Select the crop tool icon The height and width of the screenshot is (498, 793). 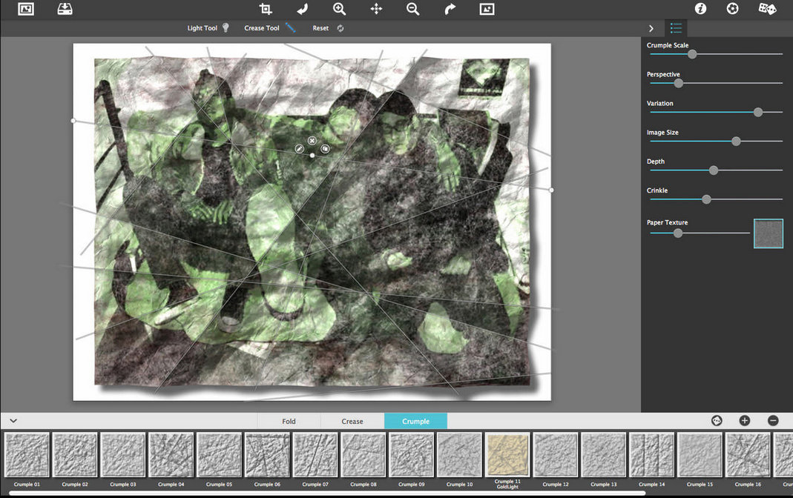pos(266,9)
